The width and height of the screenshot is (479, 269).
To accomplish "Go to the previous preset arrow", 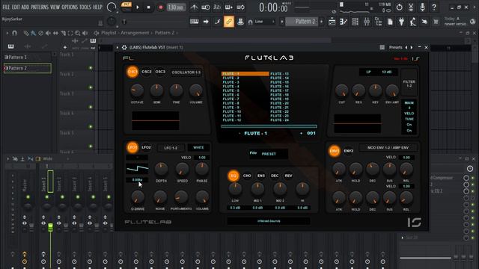I will coord(406,47).
